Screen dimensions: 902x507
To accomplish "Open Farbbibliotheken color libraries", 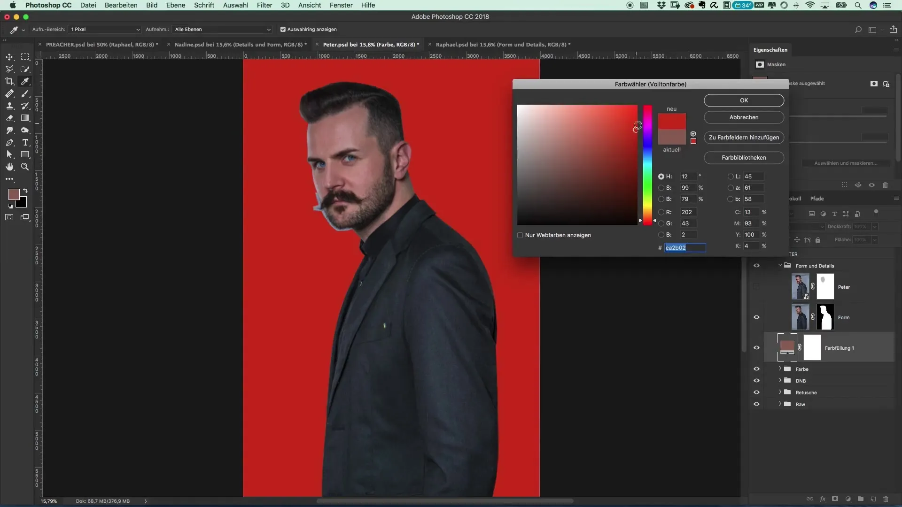I will point(744,158).
